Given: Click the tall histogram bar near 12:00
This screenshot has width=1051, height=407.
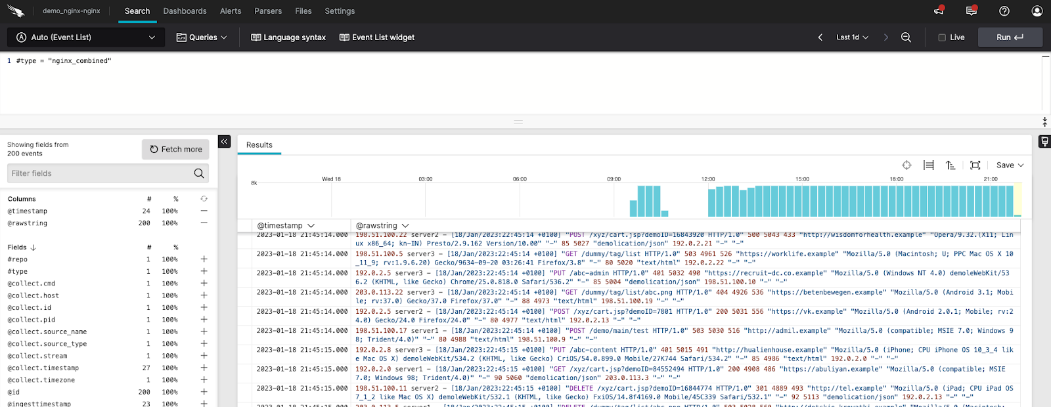Looking at the screenshot, I should (711, 203).
